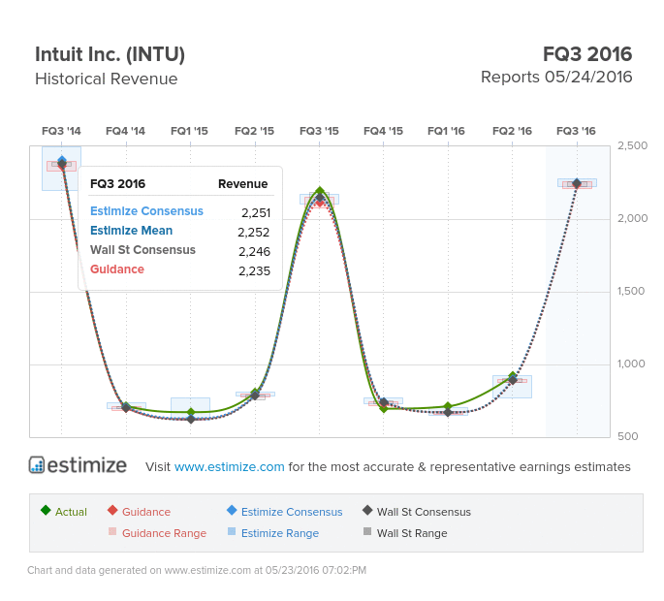Toggle the Actual series legend diamond
Image resolution: width=664 pixels, height=601 pixels.
click(46, 510)
